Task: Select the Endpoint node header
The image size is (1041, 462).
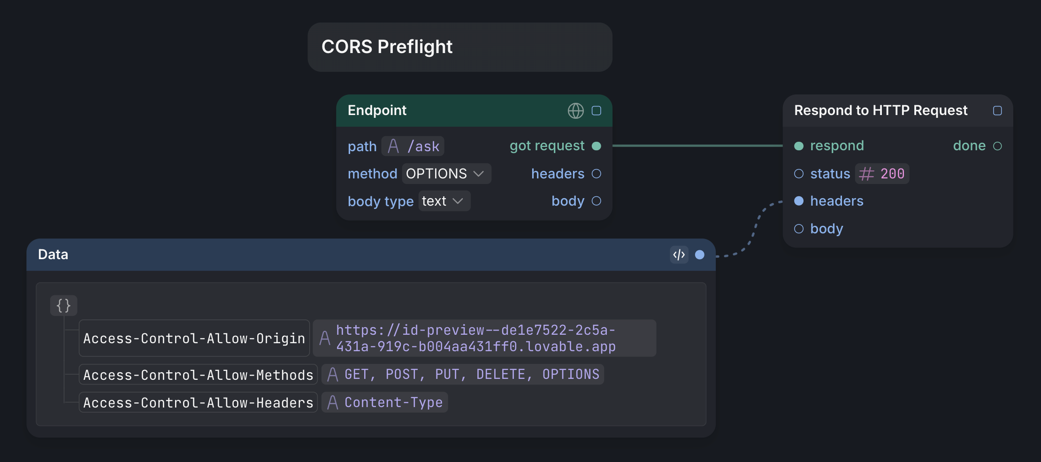Action: pyautogui.click(x=474, y=111)
